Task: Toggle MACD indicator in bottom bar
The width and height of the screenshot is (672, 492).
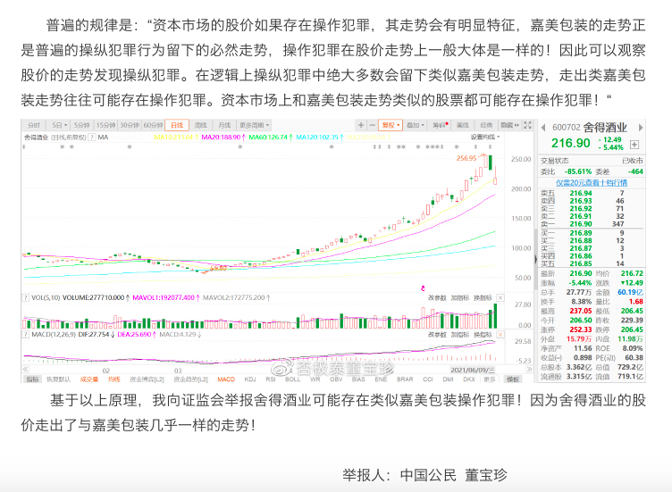Action: [226, 379]
